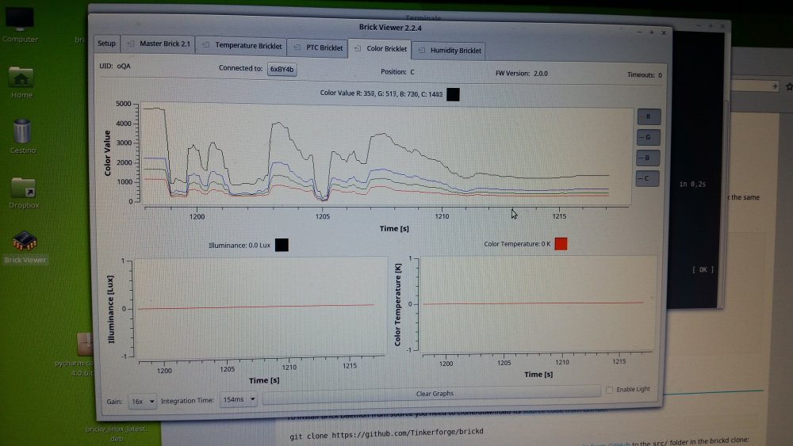The image size is (793, 446).
Task: Click the 6xBY4b connected brick button
Action: [x=282, y=69]
